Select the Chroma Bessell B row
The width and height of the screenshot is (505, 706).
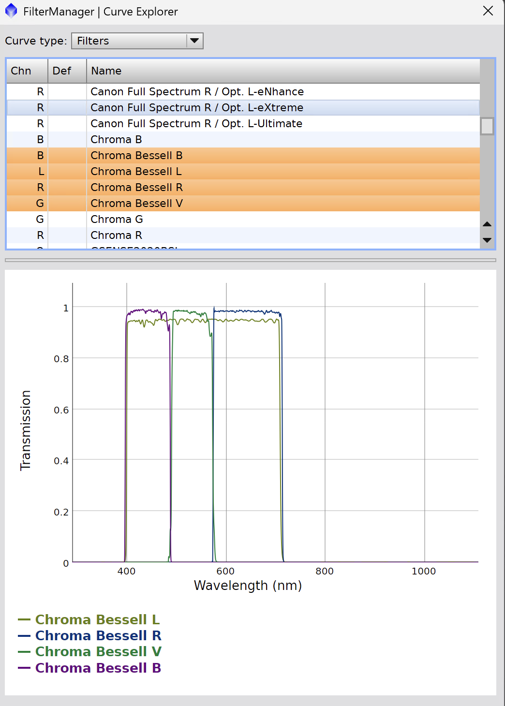coord(243,155)
